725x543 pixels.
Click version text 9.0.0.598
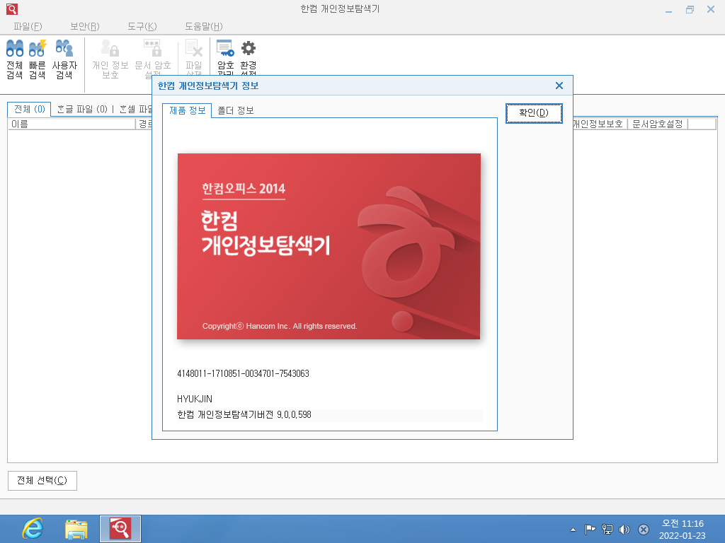pos(294,414)
